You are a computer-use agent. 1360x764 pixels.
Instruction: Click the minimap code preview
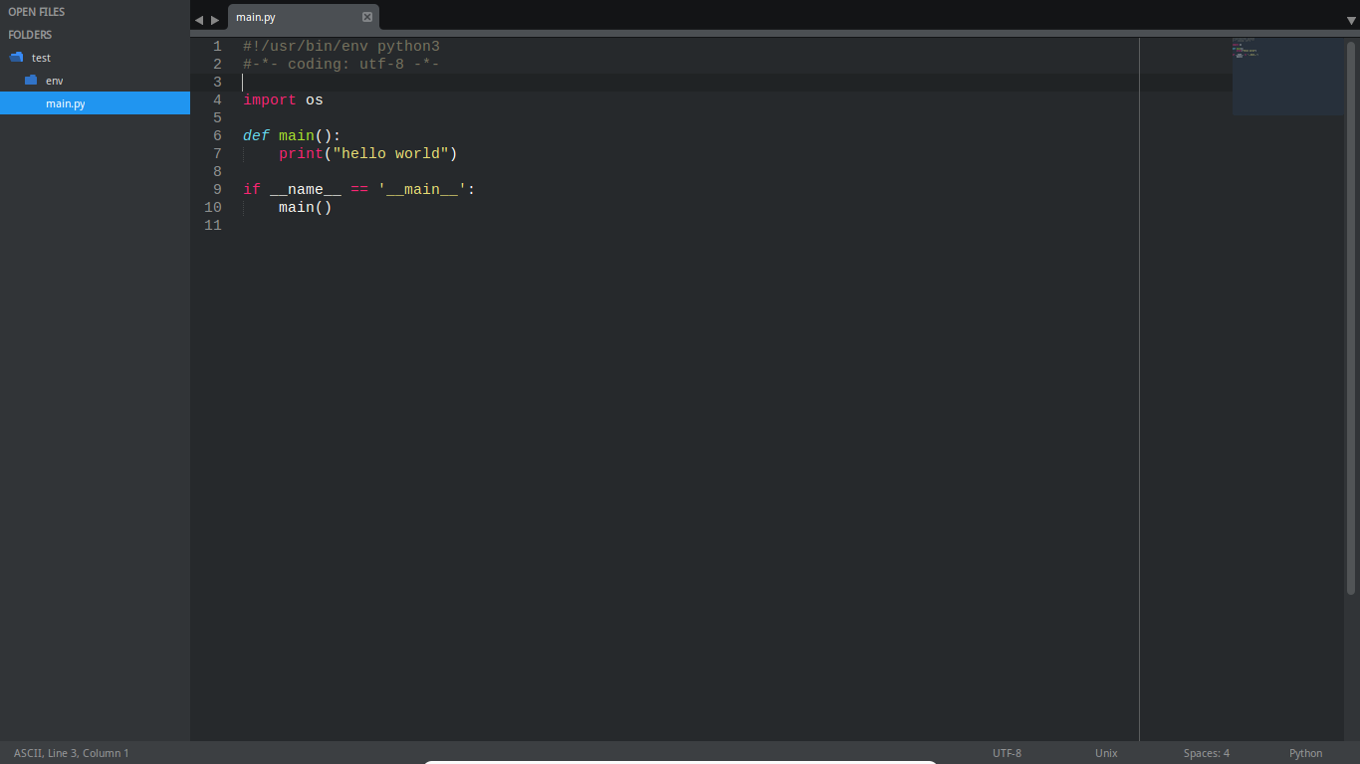pos(1288,76)
